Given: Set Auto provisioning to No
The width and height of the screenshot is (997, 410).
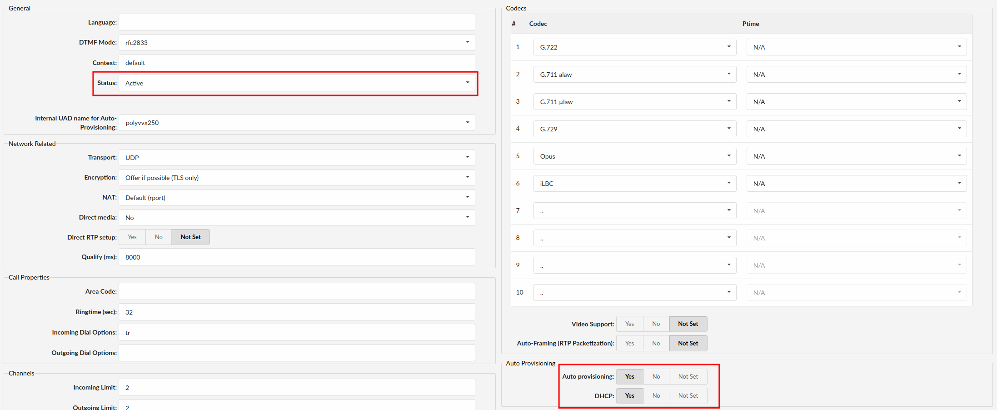Looking at the screenshot, I should (x=656, y=377).
